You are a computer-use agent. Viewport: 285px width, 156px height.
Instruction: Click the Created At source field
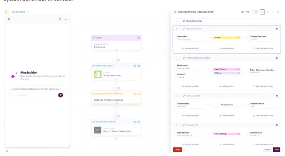[x=190, y=37]
